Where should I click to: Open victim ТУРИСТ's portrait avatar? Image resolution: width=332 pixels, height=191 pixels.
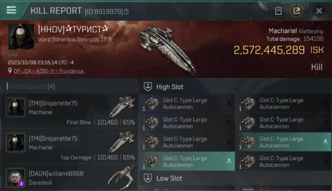click(21, 37)
